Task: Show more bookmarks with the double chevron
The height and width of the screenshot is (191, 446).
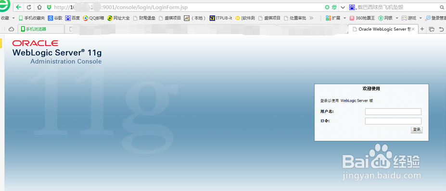Action: click(311, 18)
